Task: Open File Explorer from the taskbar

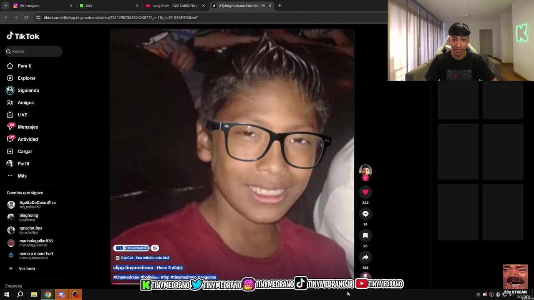Action: pos(34,295)
